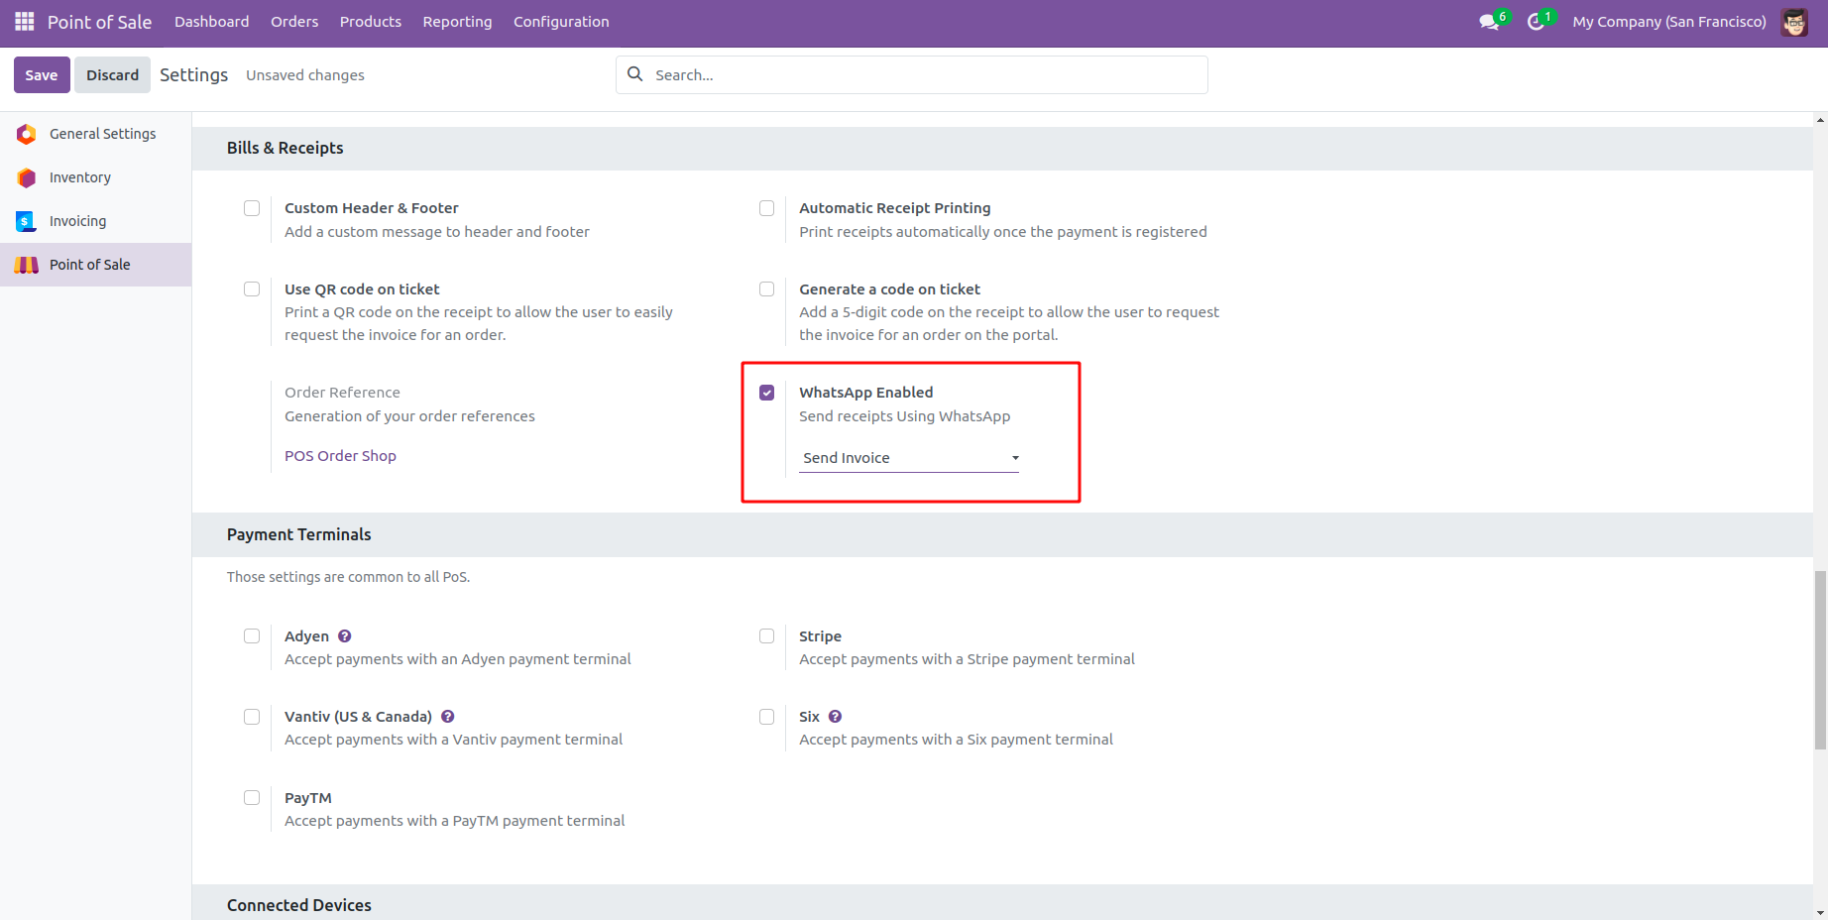The width and height of the screenshot is (1828, 920).
Task: Open the Configuration menu
Action: (561, 22)
